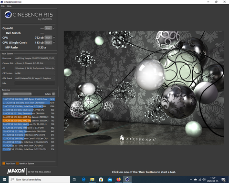Launch Firefox from the taskbar
Screen dimensions: 229x183
118,180
